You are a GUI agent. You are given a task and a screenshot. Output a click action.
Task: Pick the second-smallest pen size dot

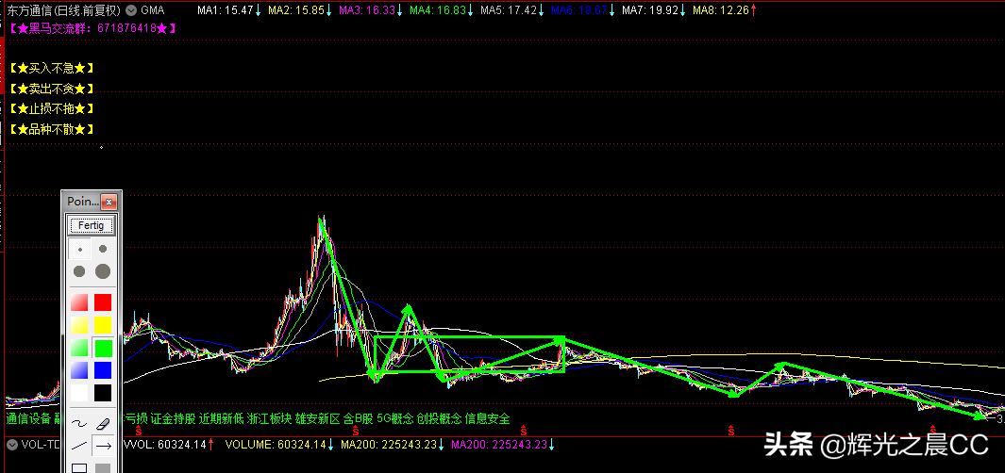[x=102, y=250]
